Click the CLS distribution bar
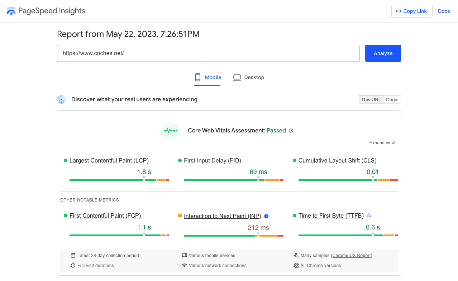The width and height of the screenshot is (458, 281). click(348, 180)
